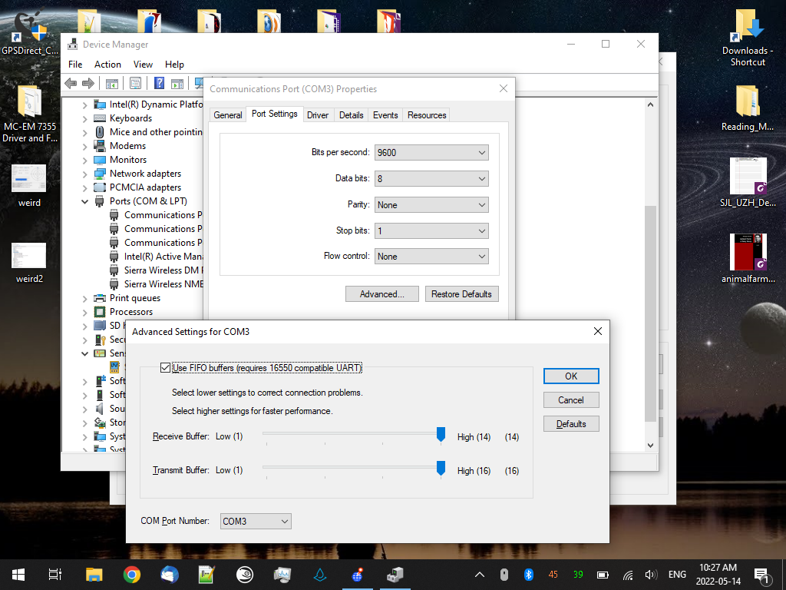The height and width of the screenshot is (590, 786).
Task: Open the Reading_M... folder on the desktop
Action: pyautogui.click(x=748, y=108)
